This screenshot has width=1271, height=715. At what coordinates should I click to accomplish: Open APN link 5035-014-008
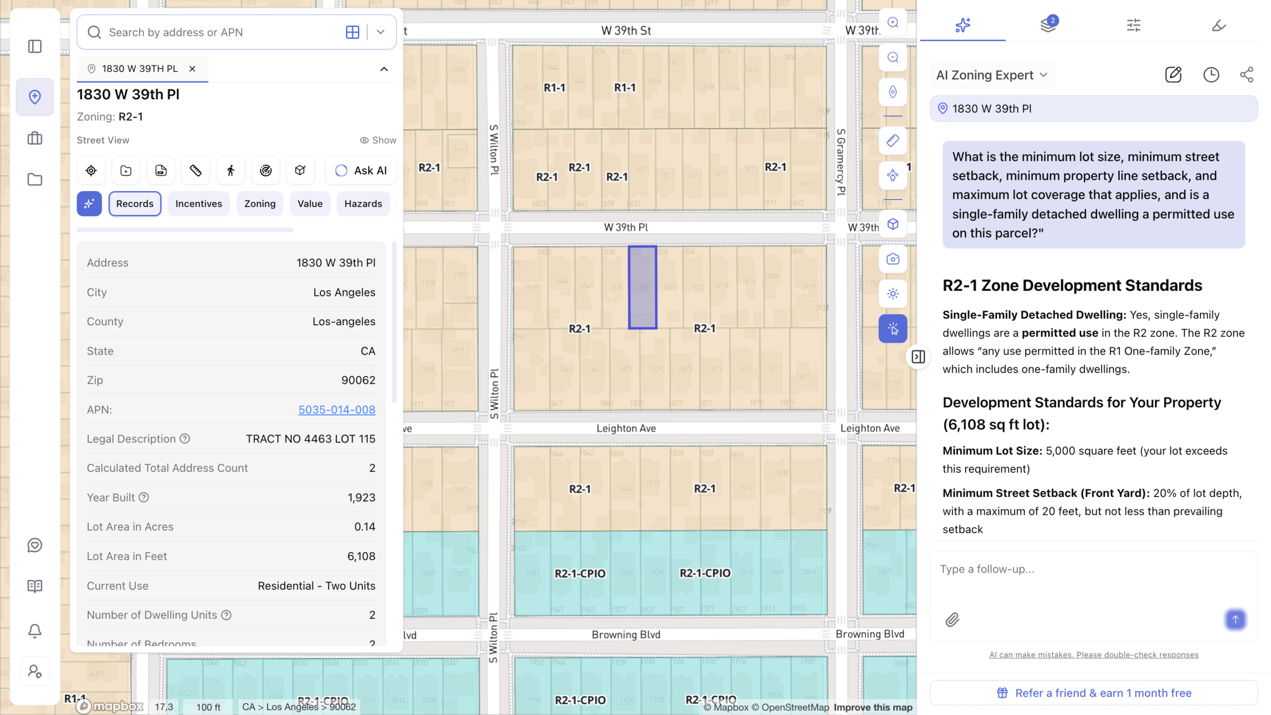click(337, 410)
